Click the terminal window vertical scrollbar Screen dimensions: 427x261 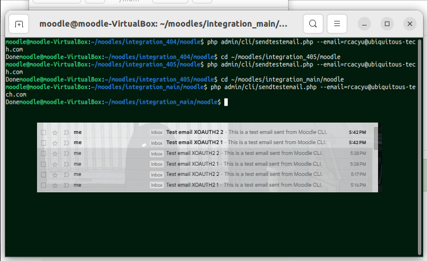pos(420,146)
